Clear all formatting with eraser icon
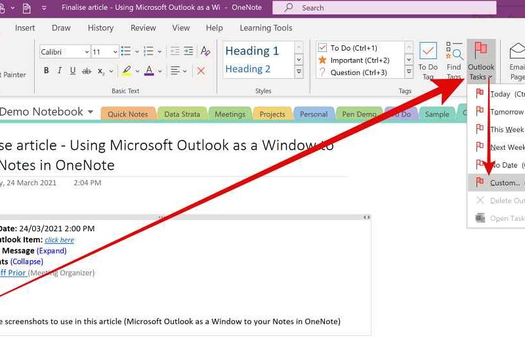The image size is (525, 345). point(205,51)
